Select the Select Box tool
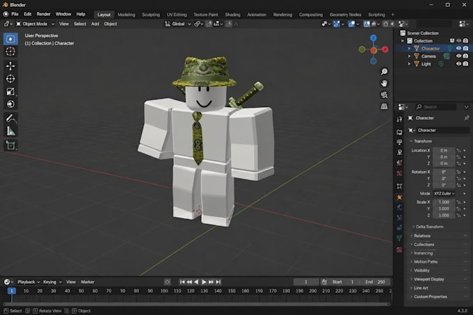 [10, 39]
